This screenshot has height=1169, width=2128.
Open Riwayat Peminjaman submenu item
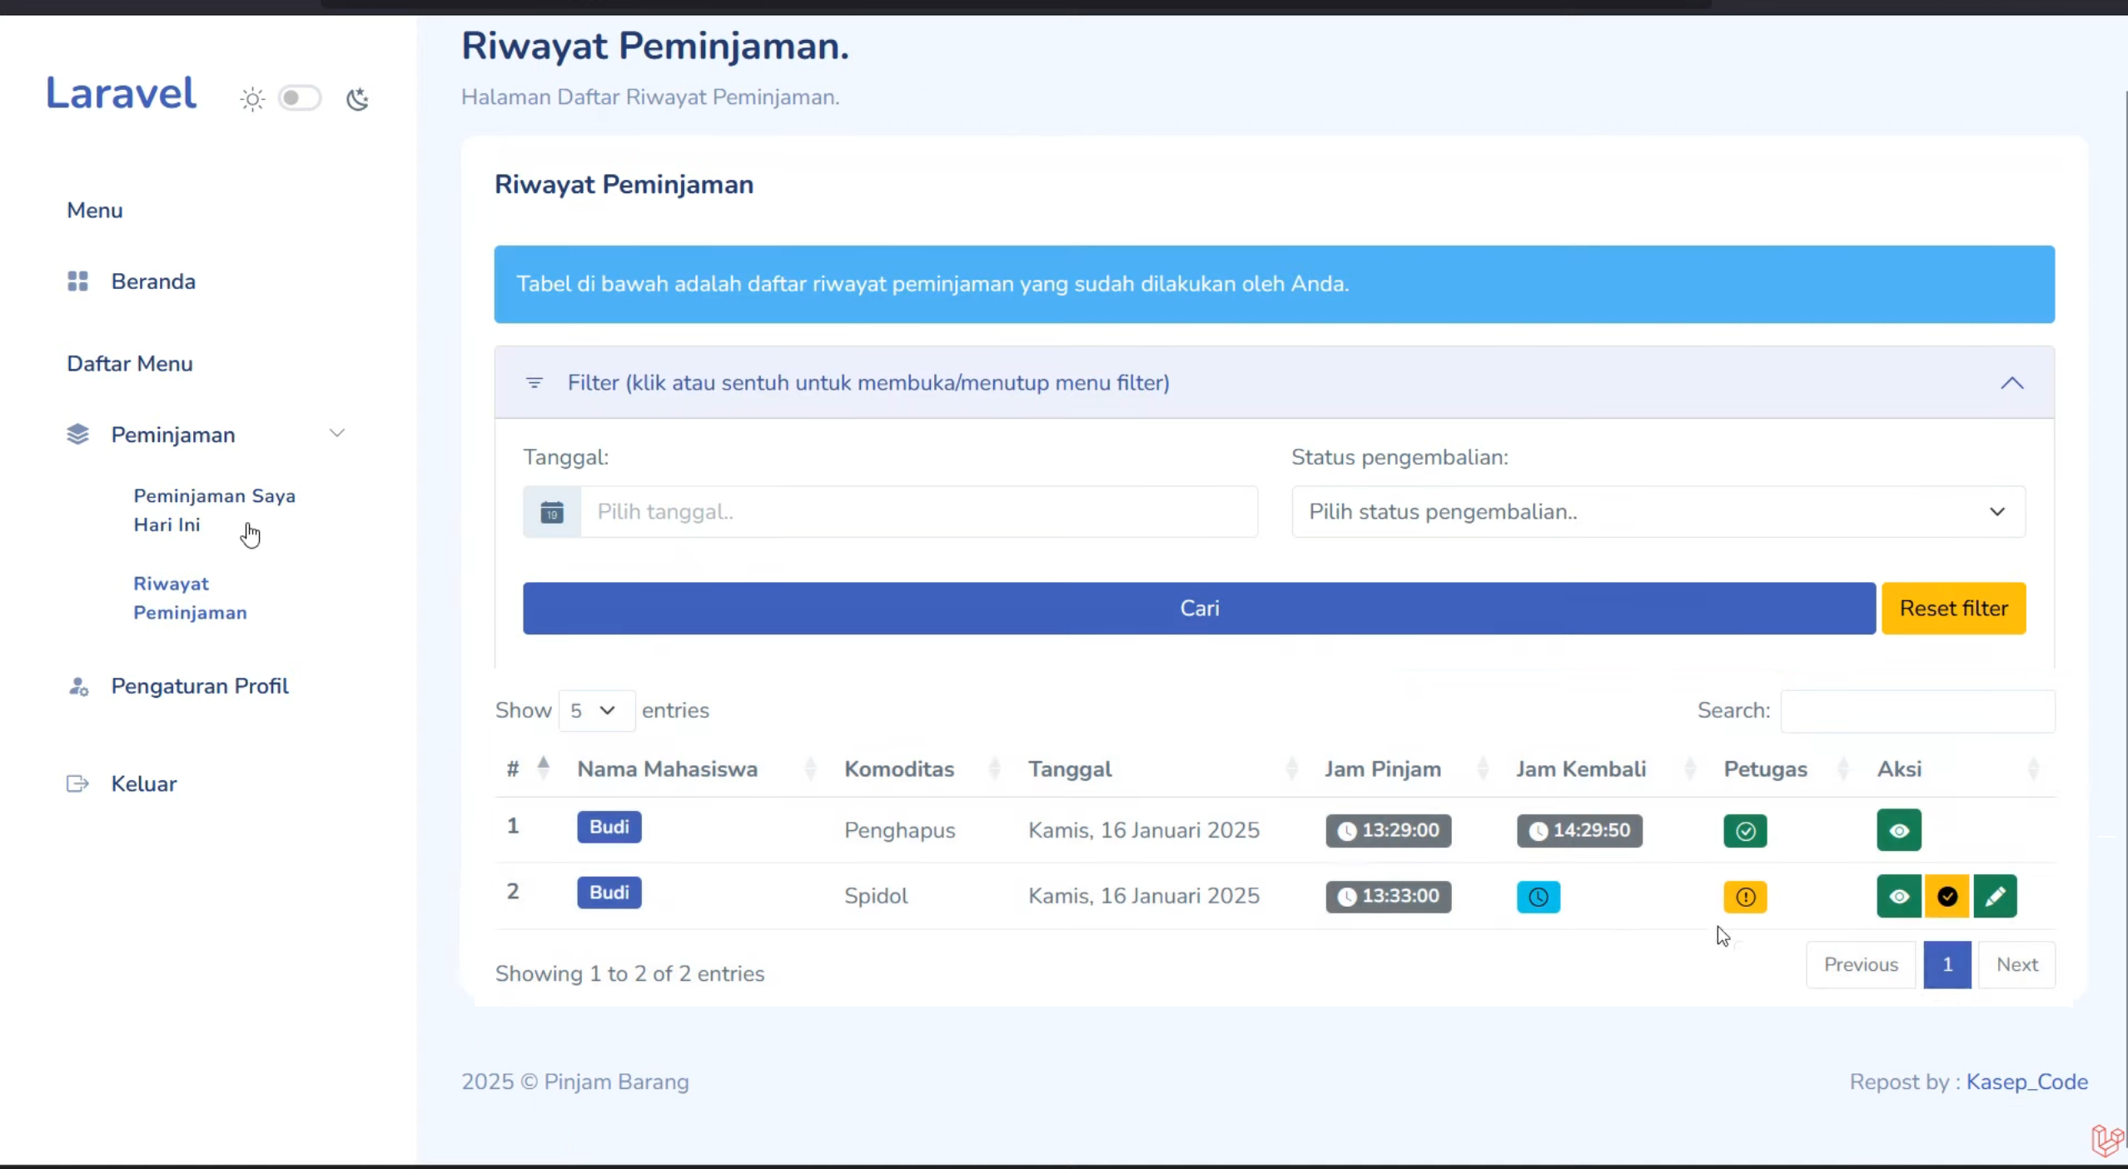[x=190, y=598]
